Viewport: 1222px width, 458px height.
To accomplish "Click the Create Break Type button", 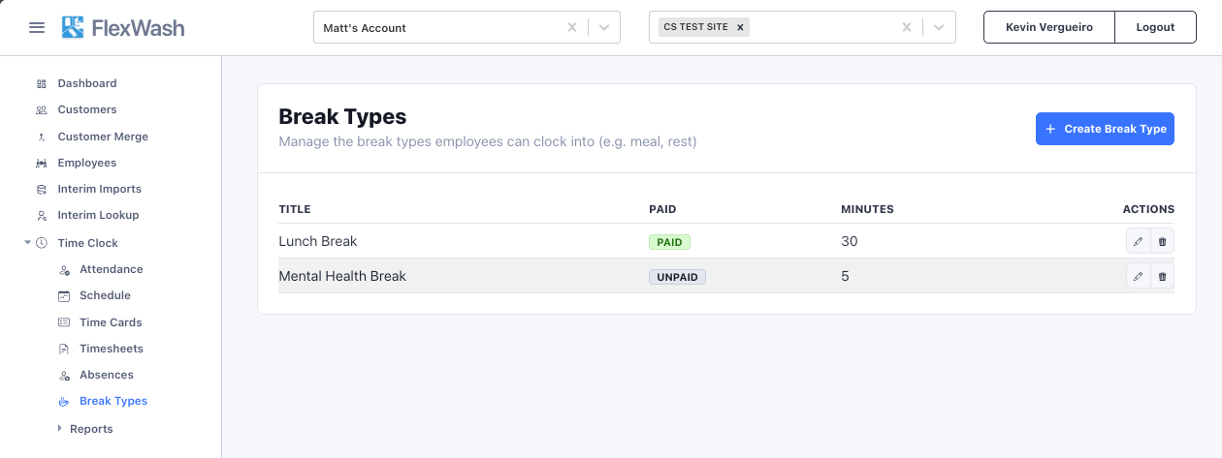I will tap(1105, 129).
